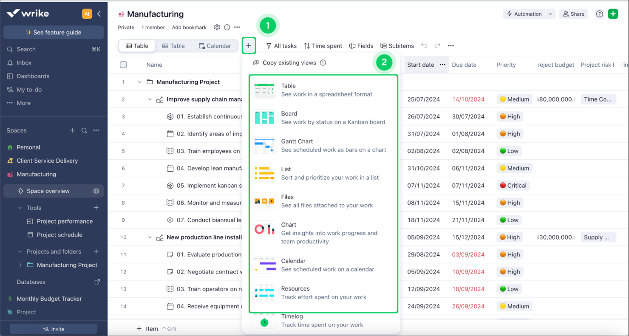Toggle the All tasks filter
Viewport: 629px width, 336px height.
[281, 45]
